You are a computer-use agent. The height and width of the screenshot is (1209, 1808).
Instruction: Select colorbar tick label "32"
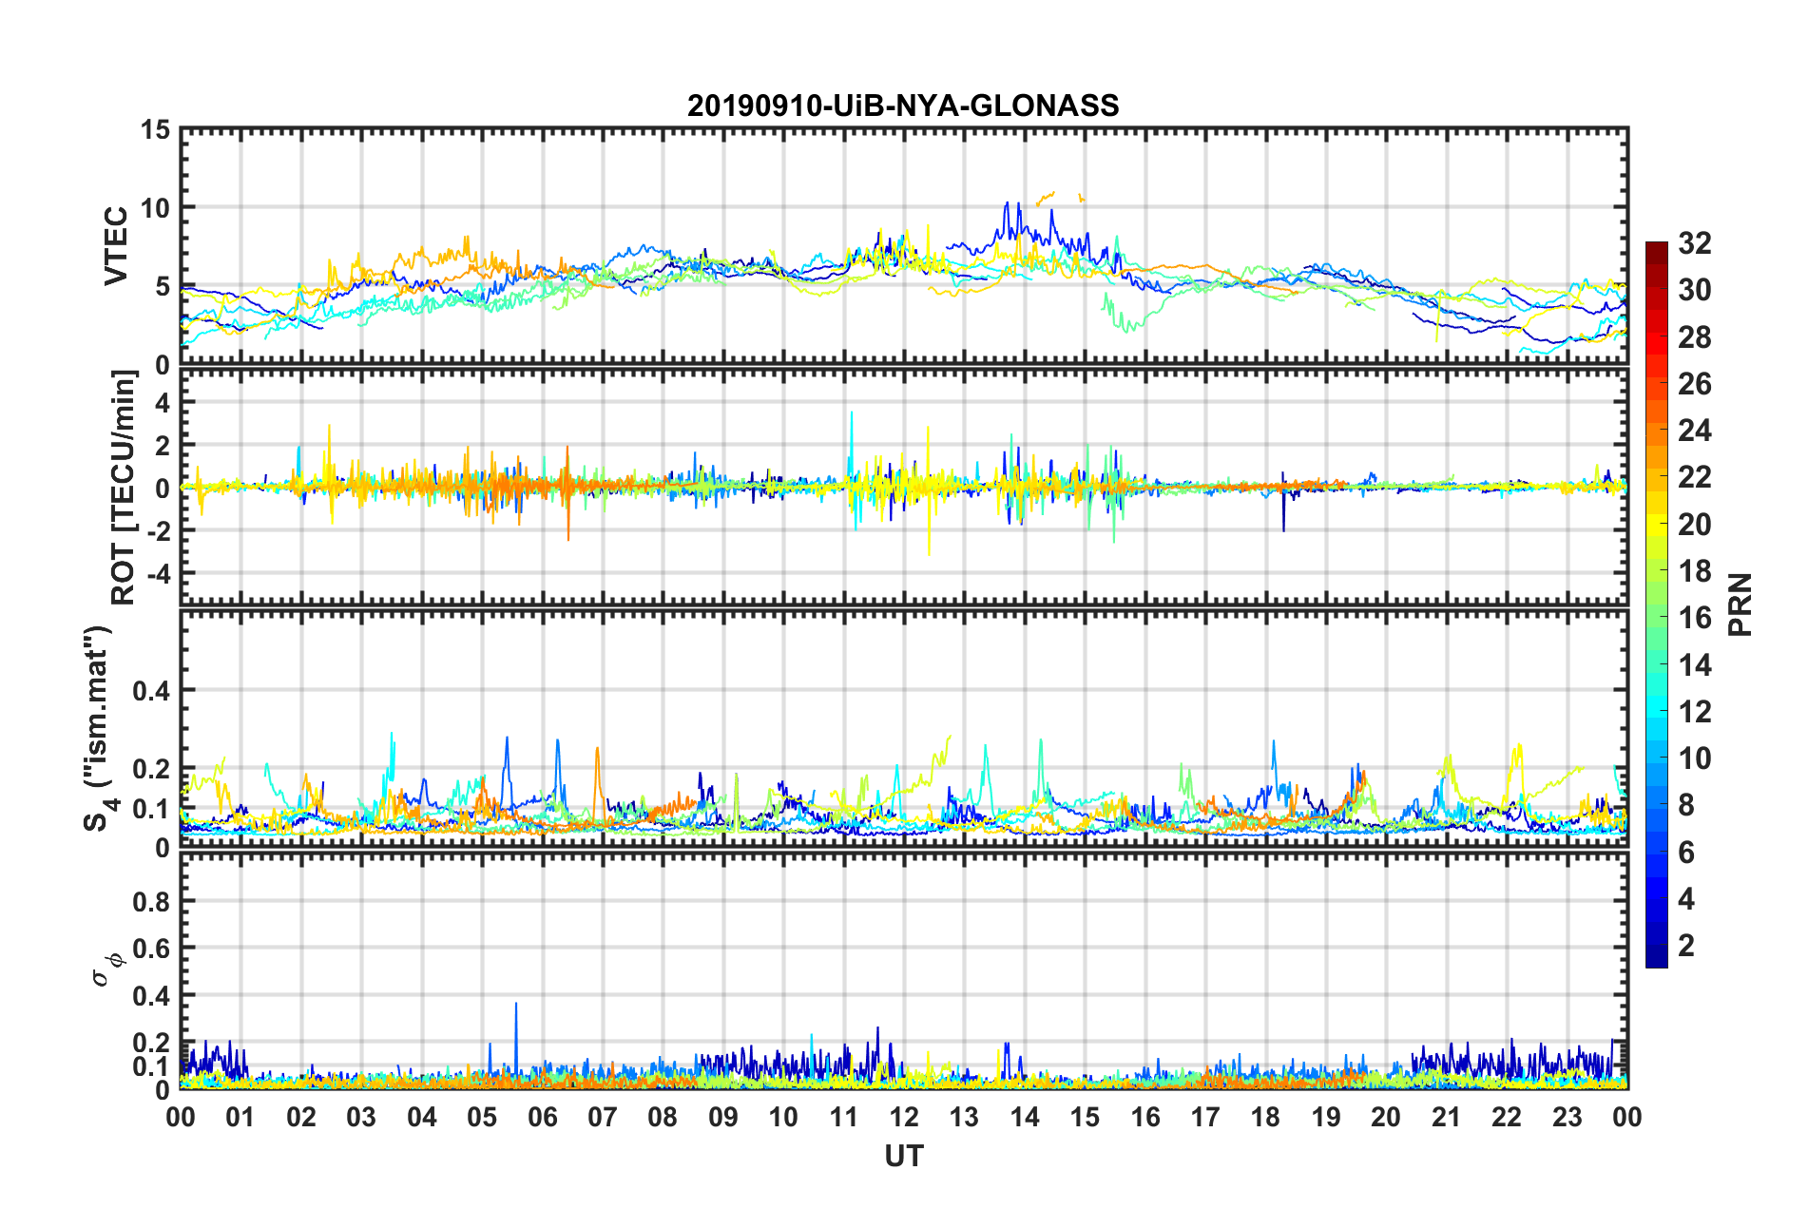coord(1694,243)
